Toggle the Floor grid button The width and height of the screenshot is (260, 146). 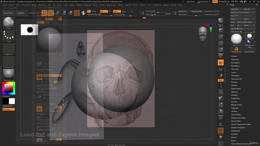[221, 62]
